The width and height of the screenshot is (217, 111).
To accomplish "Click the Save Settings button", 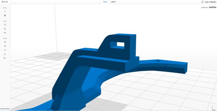I will [x=5, y=109].
